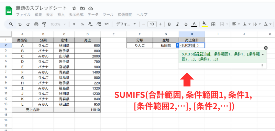
Task: Open the 123 number format menu
Action: pos(107,24)
